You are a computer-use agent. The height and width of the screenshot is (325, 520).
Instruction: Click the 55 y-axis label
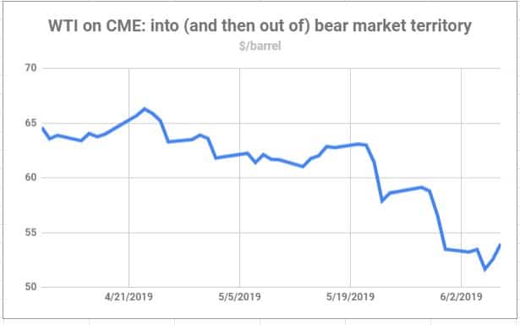coord(30,233)
